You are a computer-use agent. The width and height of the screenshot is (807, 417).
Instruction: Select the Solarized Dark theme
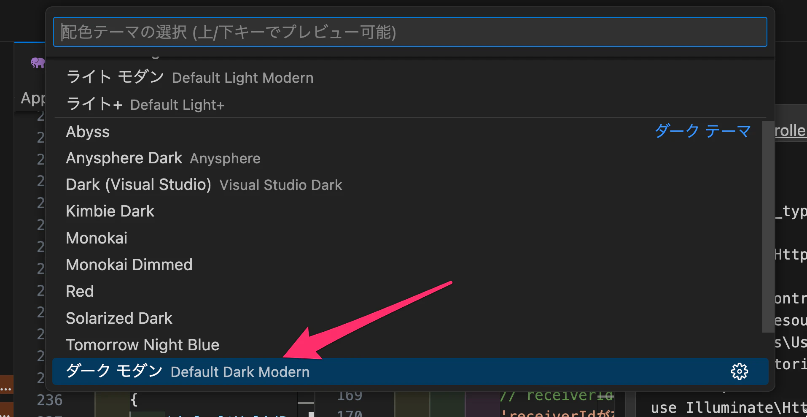point(410,318)
